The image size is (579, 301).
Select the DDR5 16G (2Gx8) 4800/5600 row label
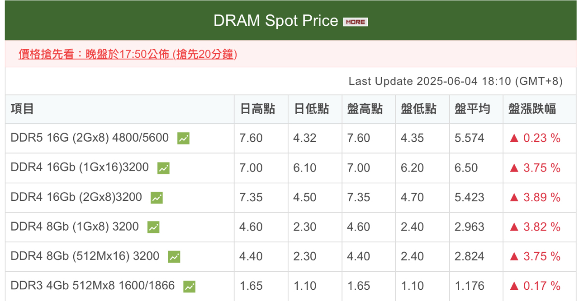pyautogui.click(x=90, y=138)
